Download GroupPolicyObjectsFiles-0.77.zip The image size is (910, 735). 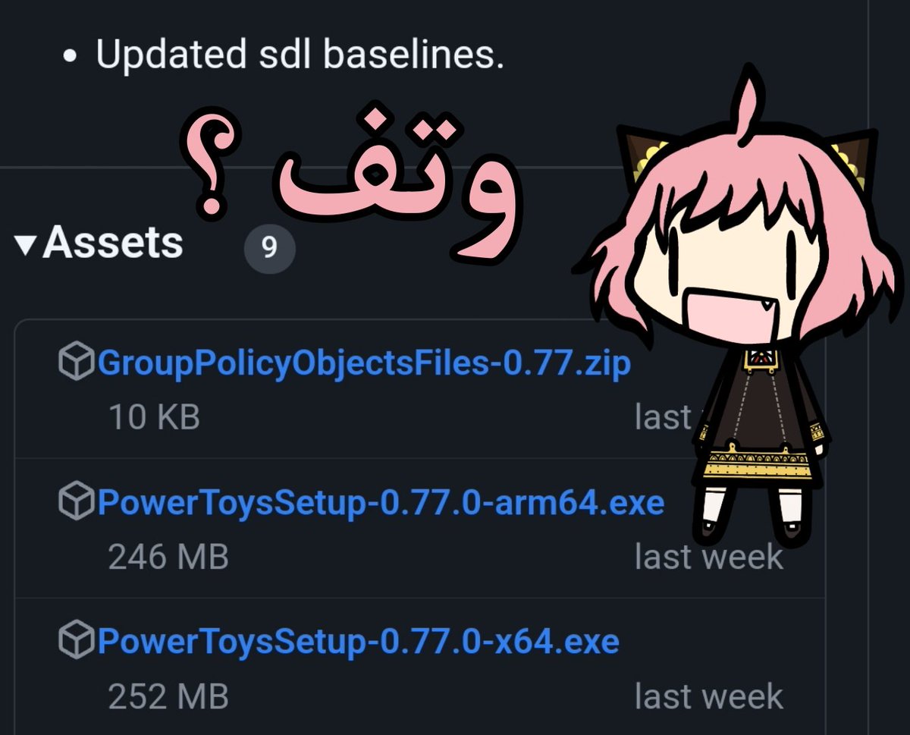(x=364, y=364)
